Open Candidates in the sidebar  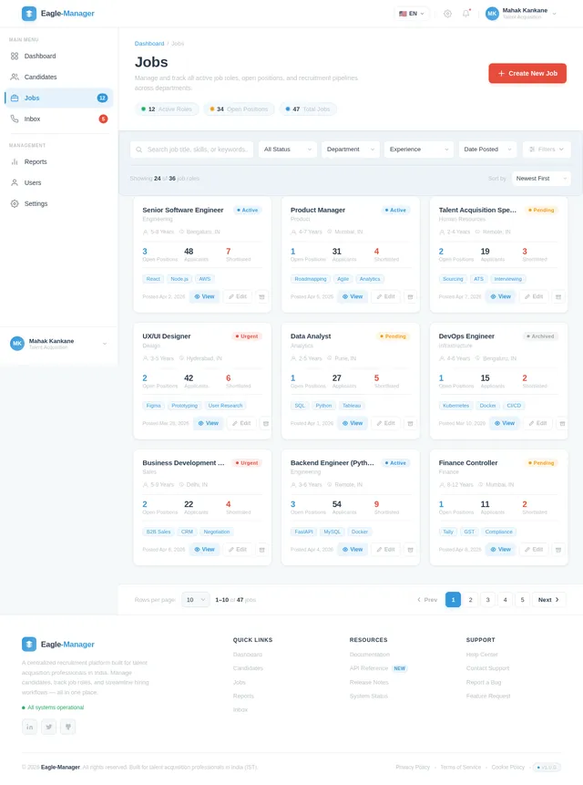coord(59,77)
